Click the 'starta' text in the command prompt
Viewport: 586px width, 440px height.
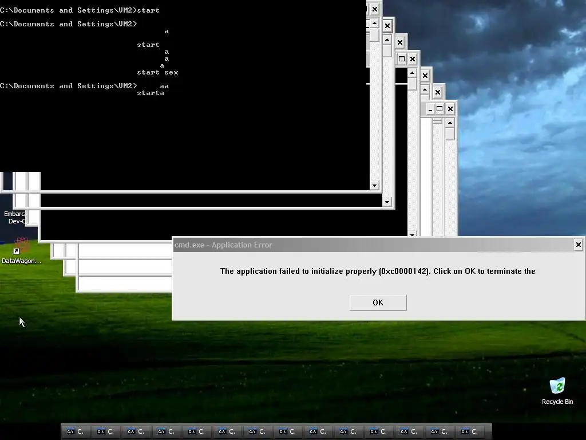point(151,93)
